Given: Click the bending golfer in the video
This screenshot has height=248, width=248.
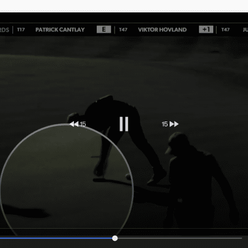Looking at the screenshot, I should click(116, 132).
